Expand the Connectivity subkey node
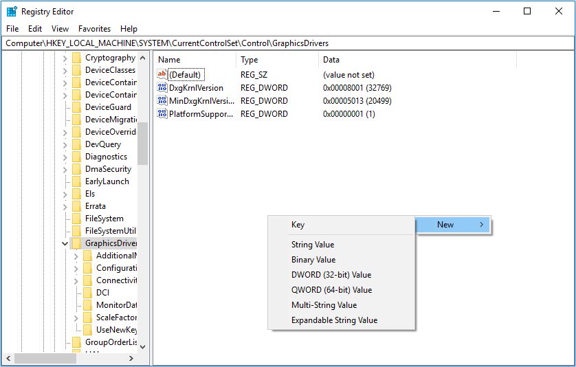Screen dimensions: 576x367 click(76, 280)
